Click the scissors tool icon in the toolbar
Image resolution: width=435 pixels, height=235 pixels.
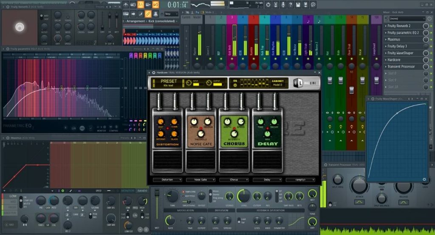coord(275,4)
